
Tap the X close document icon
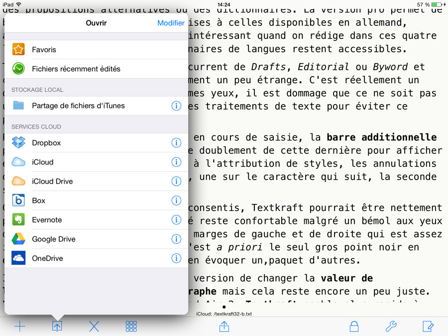coord(94,326)
